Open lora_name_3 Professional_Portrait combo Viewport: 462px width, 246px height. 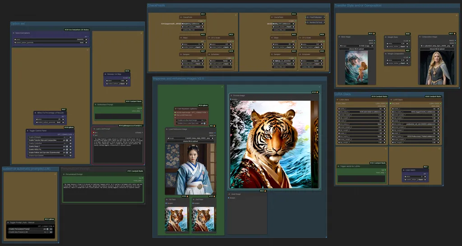pos(416,136)
